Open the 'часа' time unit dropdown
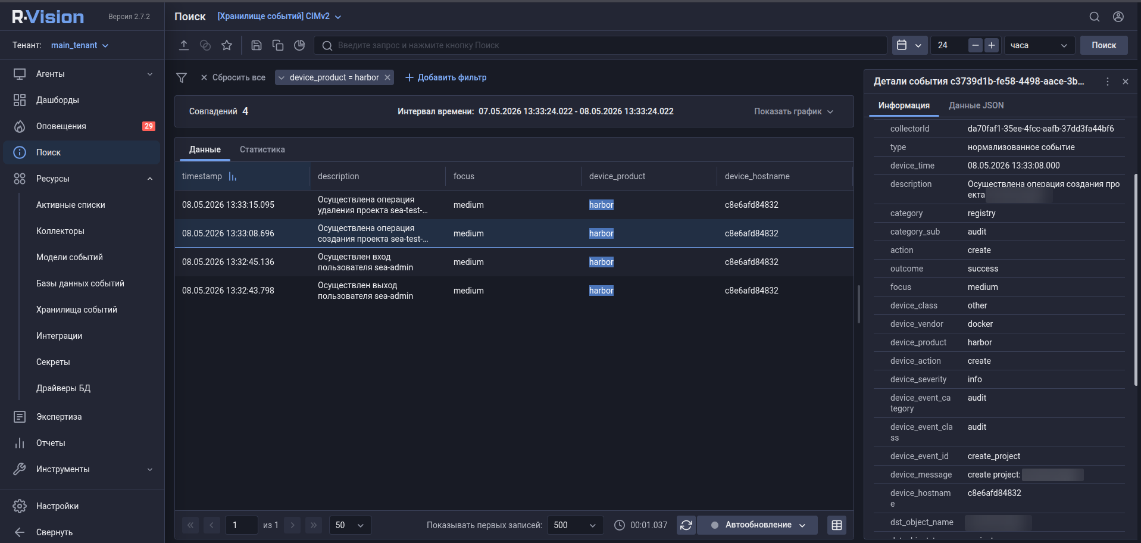1141x543 pixels. click(1039, 45)
